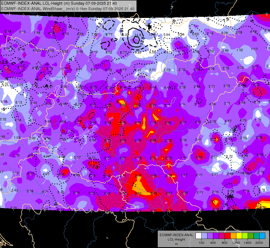Click the legend text LCL-Height
The image size is (270, 248).
(176, 239)
